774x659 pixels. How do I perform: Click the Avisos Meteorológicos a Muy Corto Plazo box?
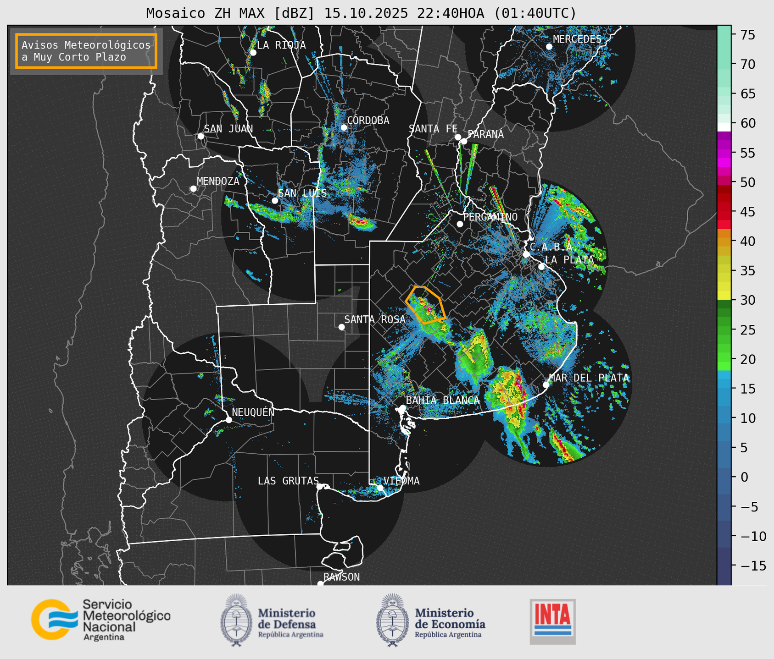coord(86,51)
